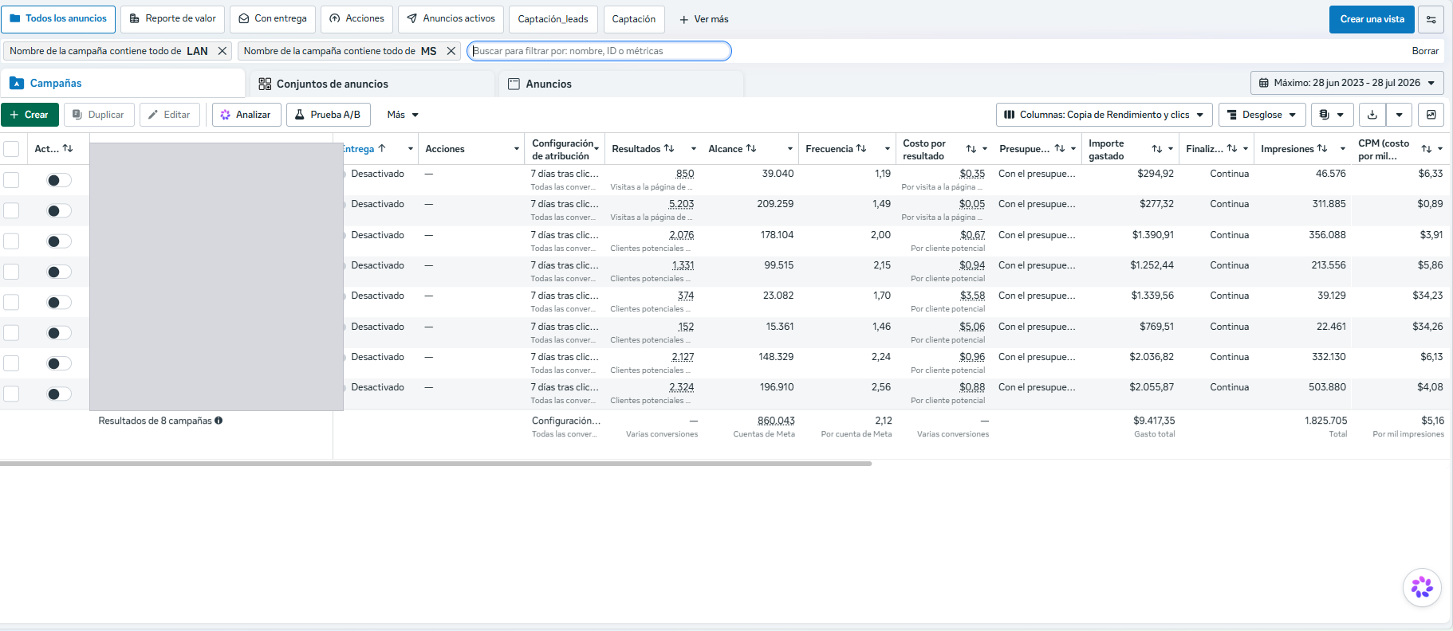Sort by the Resultados column arrows

pos(669,149)
